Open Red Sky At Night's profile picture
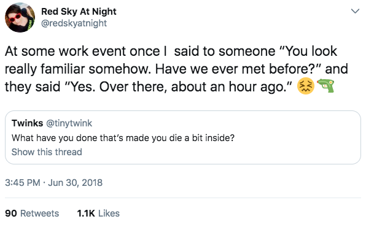The width and height of the screenshot is (366, 227). pos(20,18)
